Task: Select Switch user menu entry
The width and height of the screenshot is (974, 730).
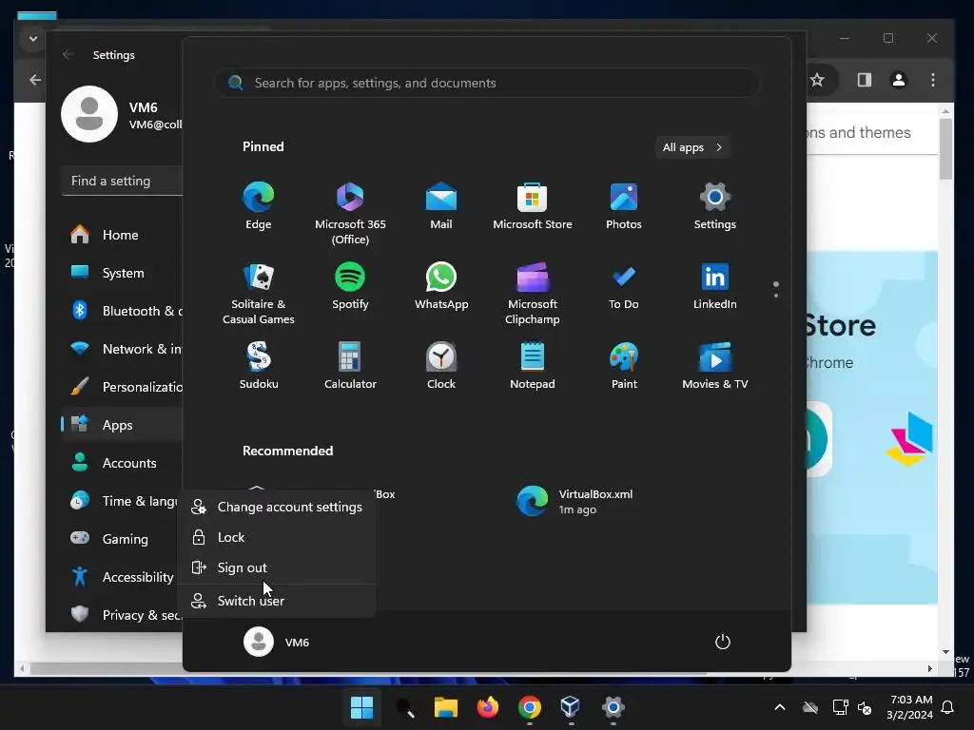Action: pos(277,601)
